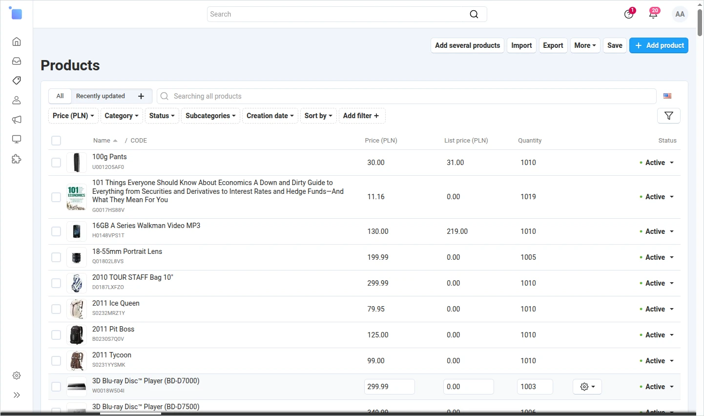The image size is (704, 416).
Task: Open the 2010 TOUR STAFF Bag thumbnail
Action: [x=77, y=283]
